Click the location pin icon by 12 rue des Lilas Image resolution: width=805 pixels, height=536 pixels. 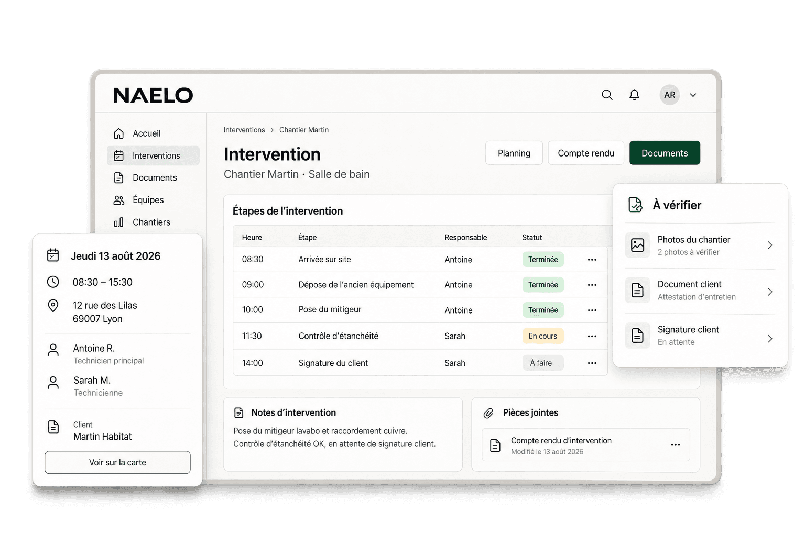pyautogui.click(x=53, y=305)
